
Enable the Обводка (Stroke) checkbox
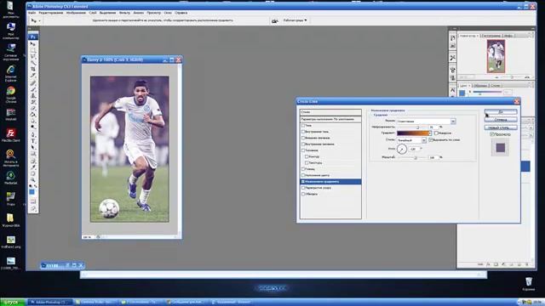[303, 194]
